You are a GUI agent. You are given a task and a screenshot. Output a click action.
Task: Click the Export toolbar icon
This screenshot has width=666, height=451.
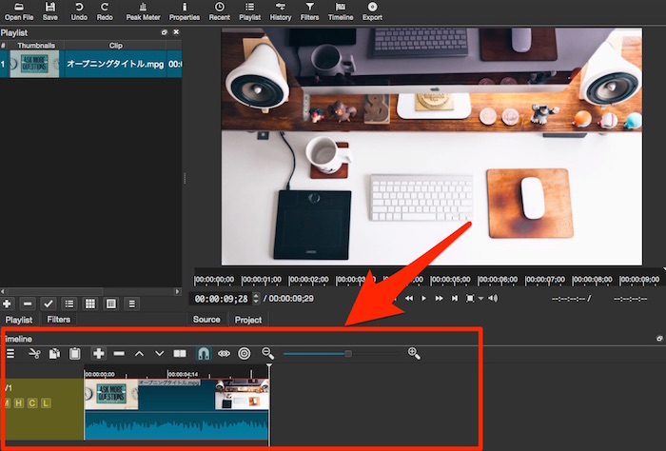372,11
